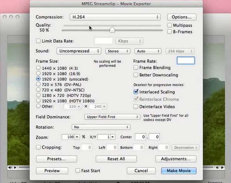
Task: Open the Kbps unit dropdown
Action: pos(129,41)
